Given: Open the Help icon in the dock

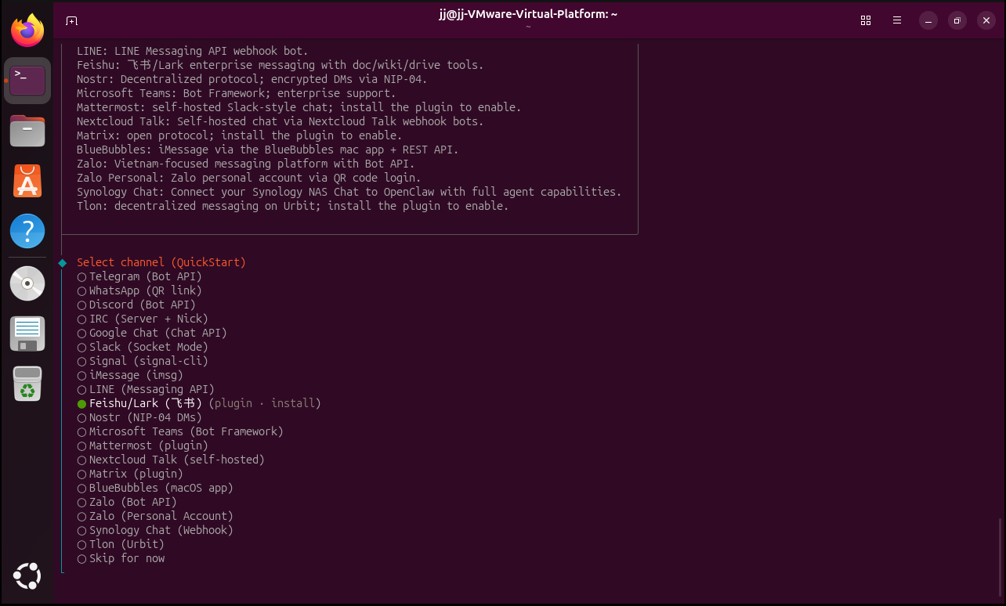Looking at the screenshot, I should click(x=27, y=232).
